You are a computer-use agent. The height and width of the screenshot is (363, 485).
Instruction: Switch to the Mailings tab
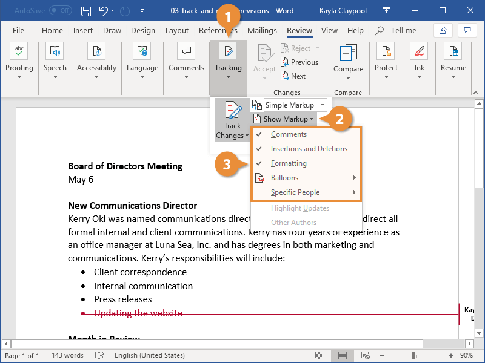coord(262,31)
